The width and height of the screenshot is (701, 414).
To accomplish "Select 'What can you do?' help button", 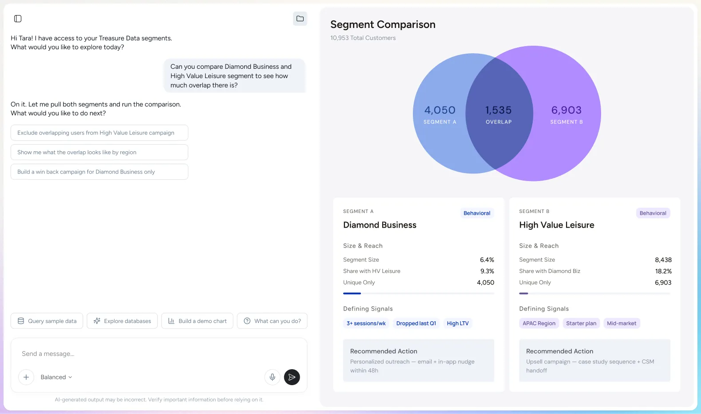I will pyautogui.click(x=272, y=321).
